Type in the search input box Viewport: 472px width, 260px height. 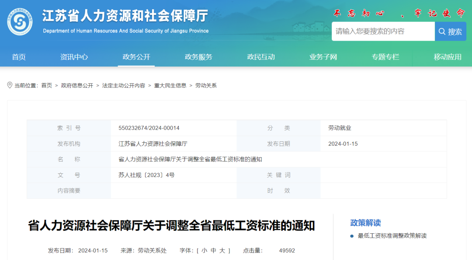point(383,32)
